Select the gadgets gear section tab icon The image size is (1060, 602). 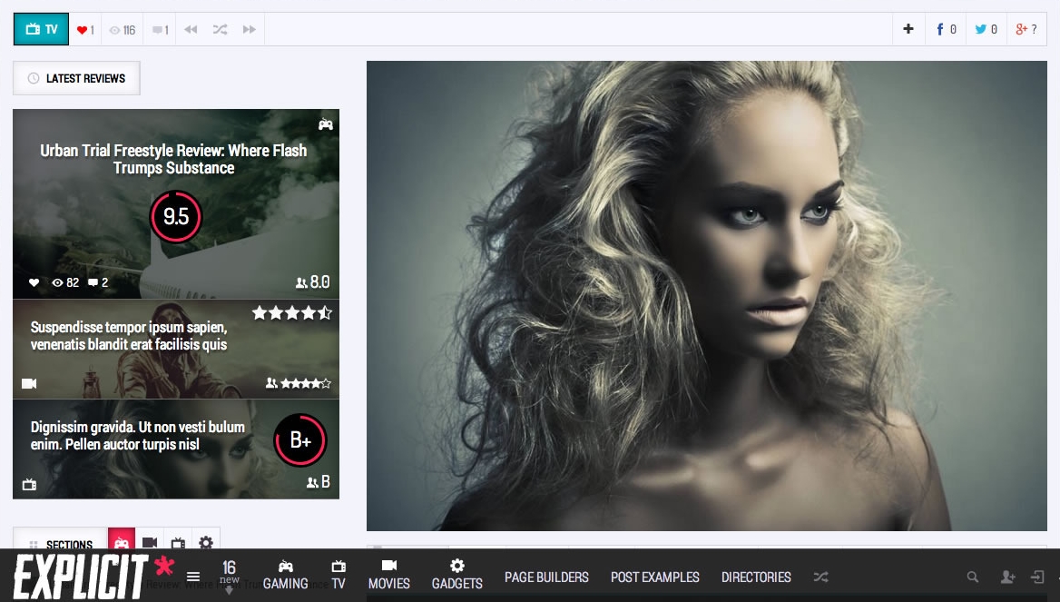tap(206, 541)
